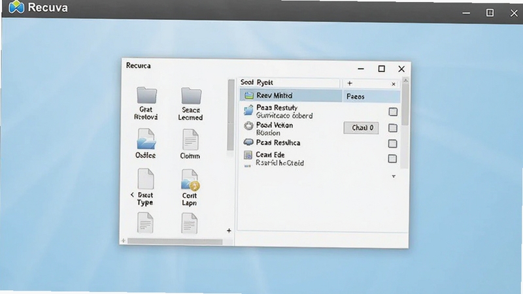Viewport: 523px width, 294px height.
Task: Click the scroll-up arrow of right list
Action: pyautogui.click(x=405, y=80)
